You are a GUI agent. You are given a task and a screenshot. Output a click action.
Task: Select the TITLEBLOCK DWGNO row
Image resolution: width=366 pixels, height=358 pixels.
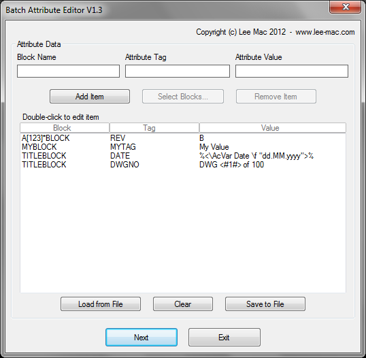point(183,165)
